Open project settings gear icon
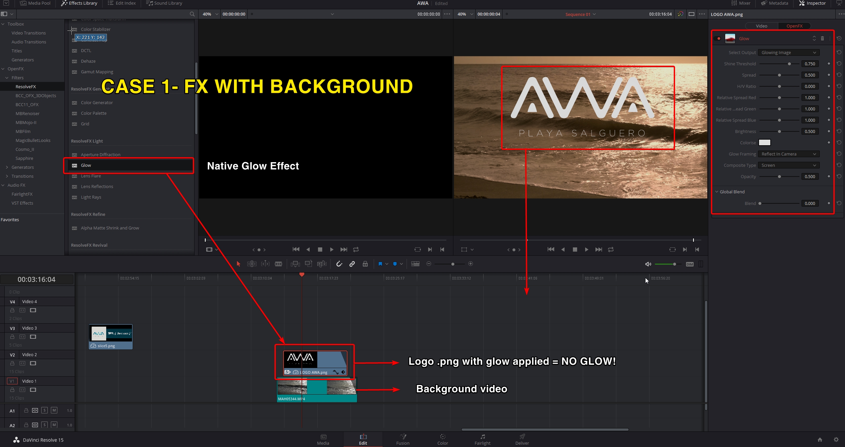Screen dimensions: 845x447 [836, 440]
